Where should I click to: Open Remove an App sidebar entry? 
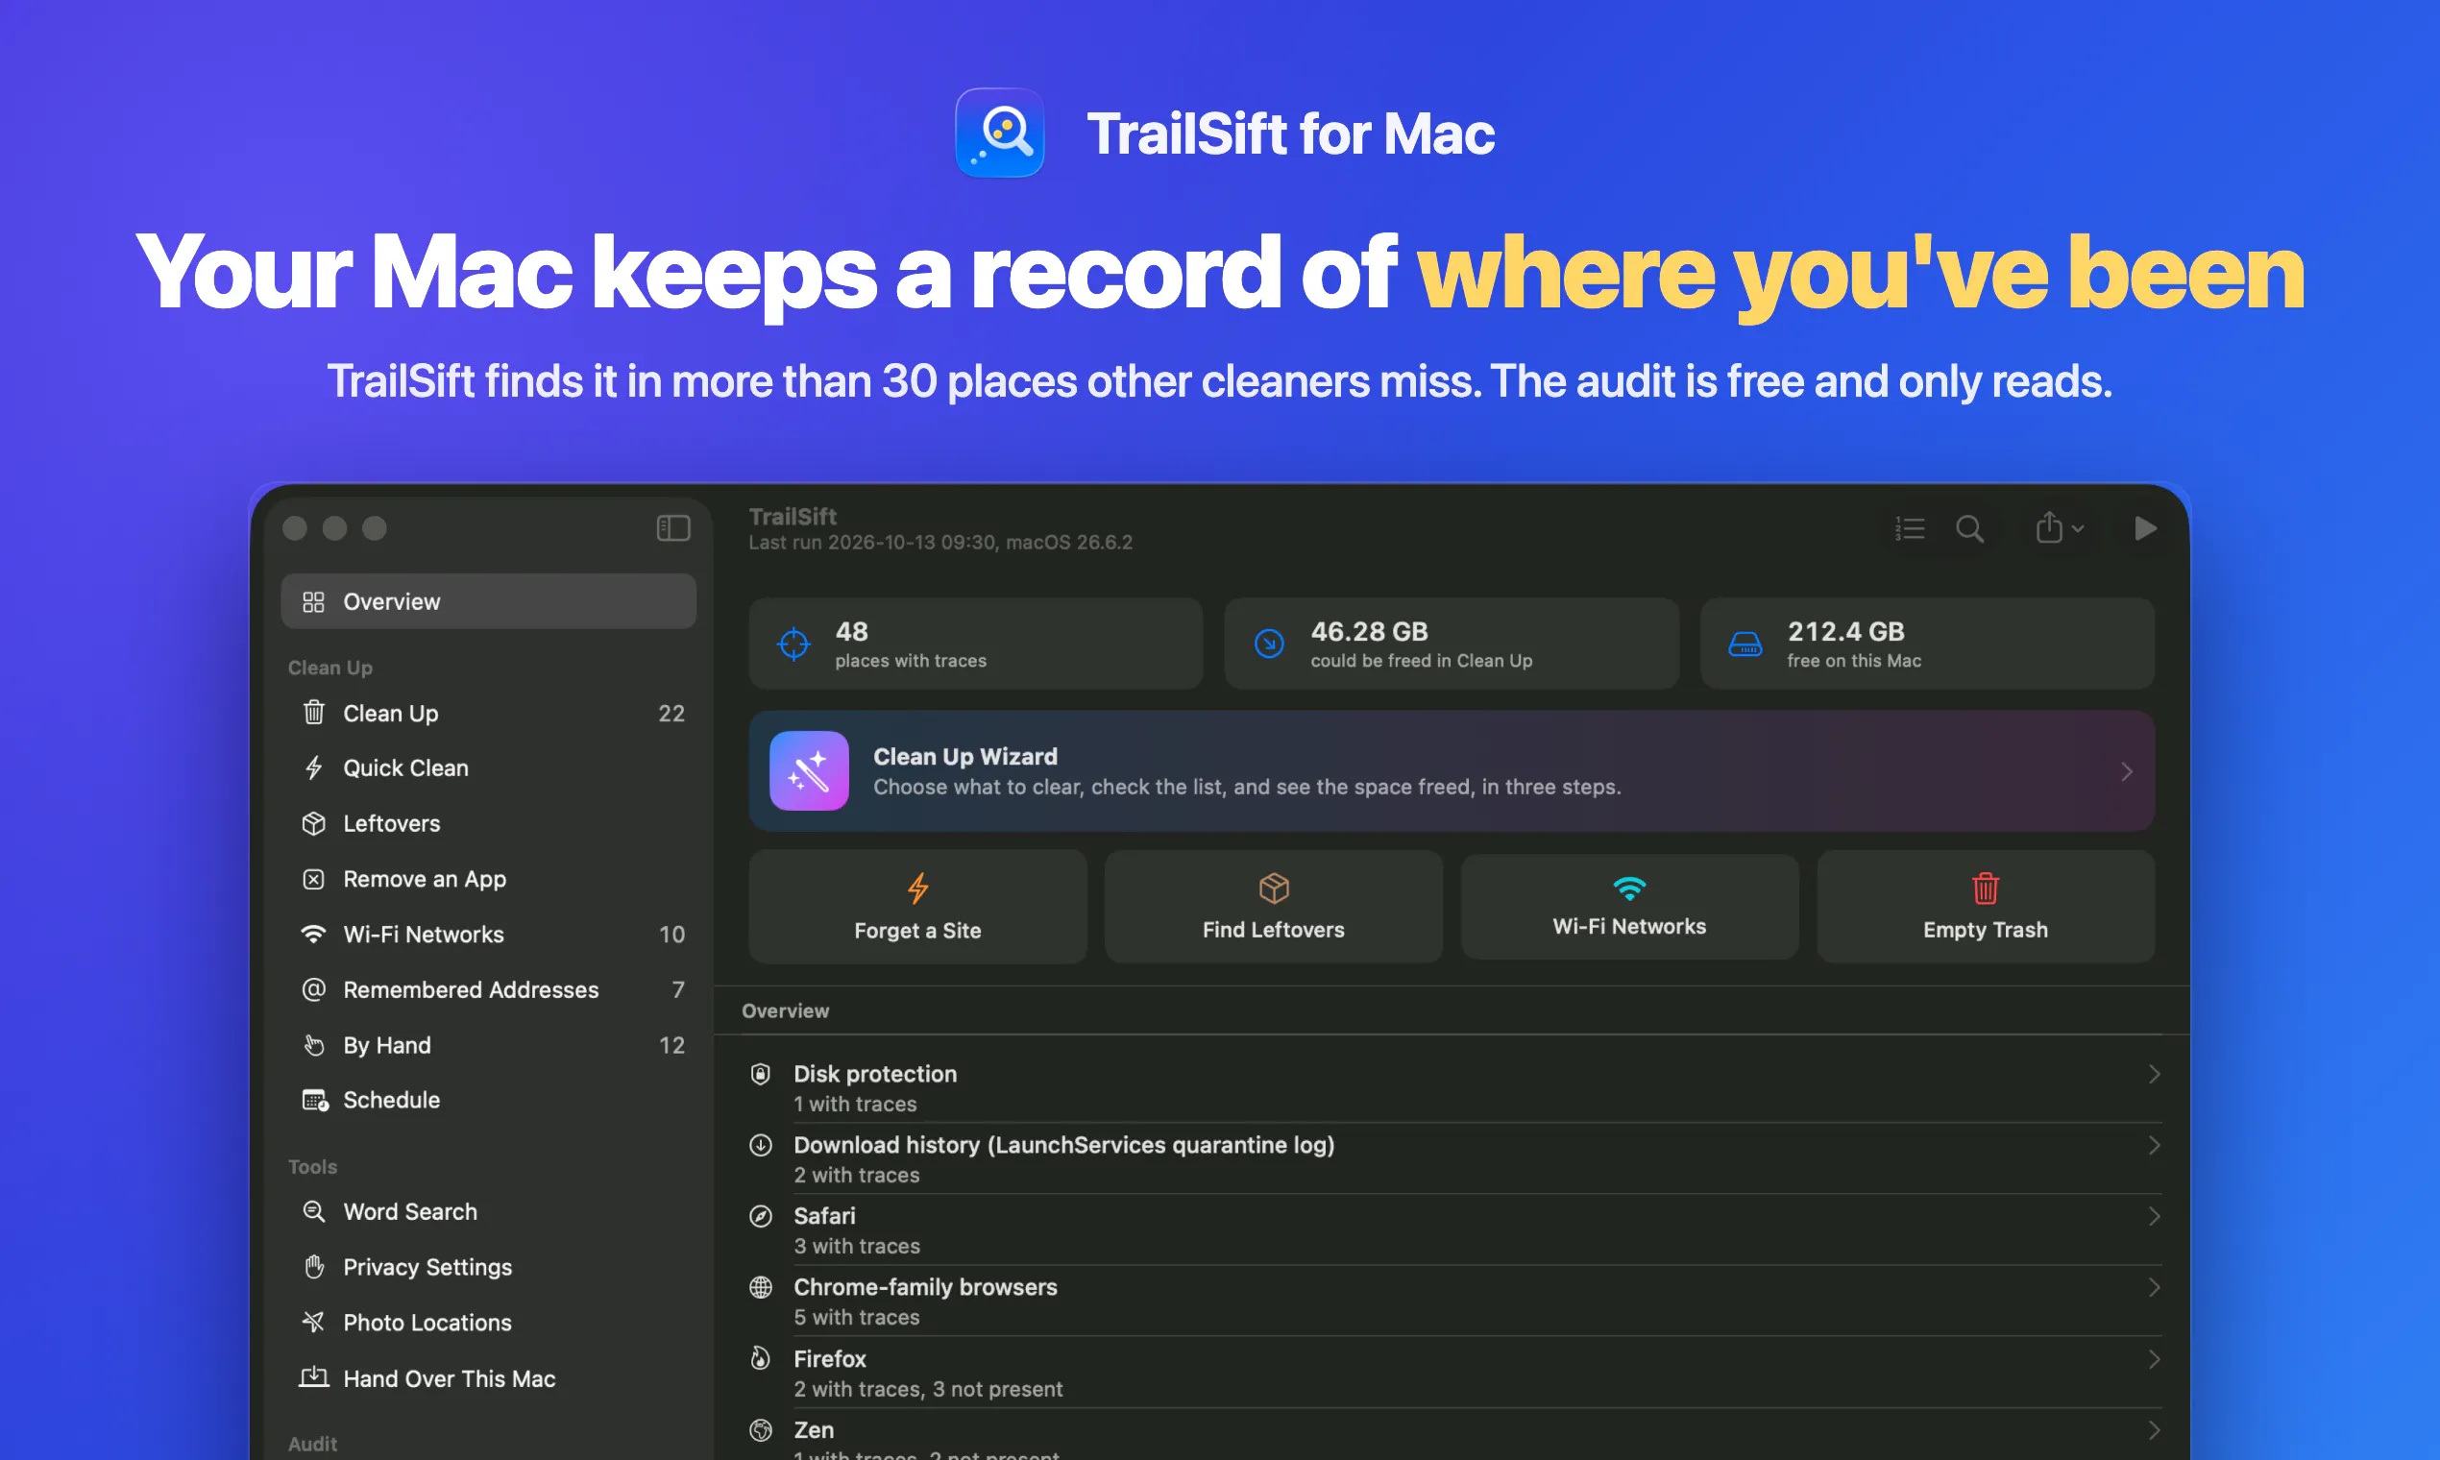[488, 879]
